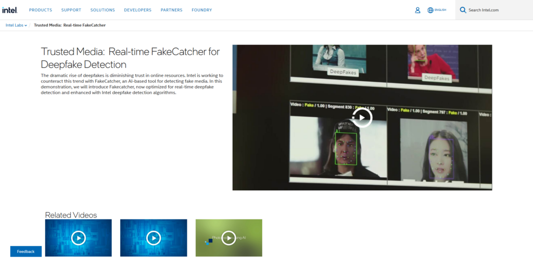
Task: Click the Related Videos heading
Action: pos(71,215)
